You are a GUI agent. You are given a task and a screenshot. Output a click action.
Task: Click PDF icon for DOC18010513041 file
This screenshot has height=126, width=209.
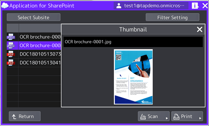pyautogui.click(x=11, y=63)
